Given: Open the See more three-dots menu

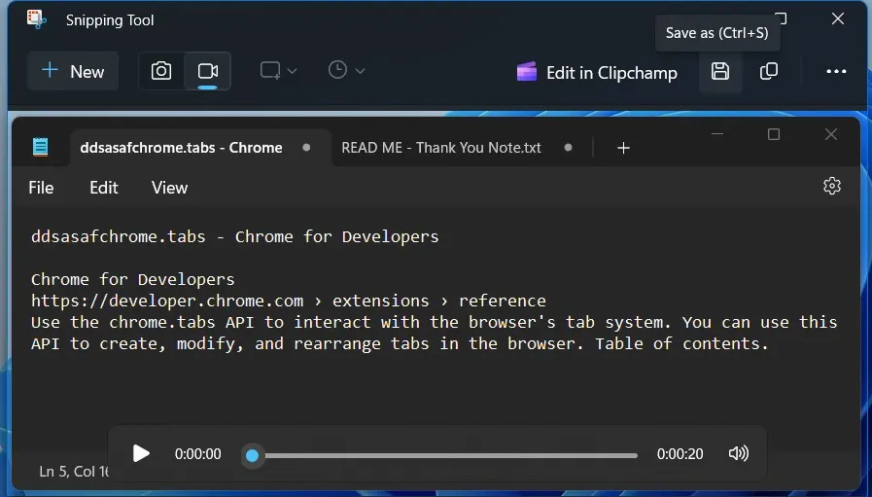Looking at the screenshot, I should coord(836,71).
